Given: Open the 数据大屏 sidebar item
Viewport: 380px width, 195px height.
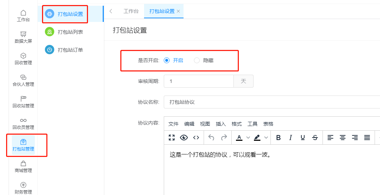Looking at the screenshot, I should pyautogui.click(x=23, y=38).
